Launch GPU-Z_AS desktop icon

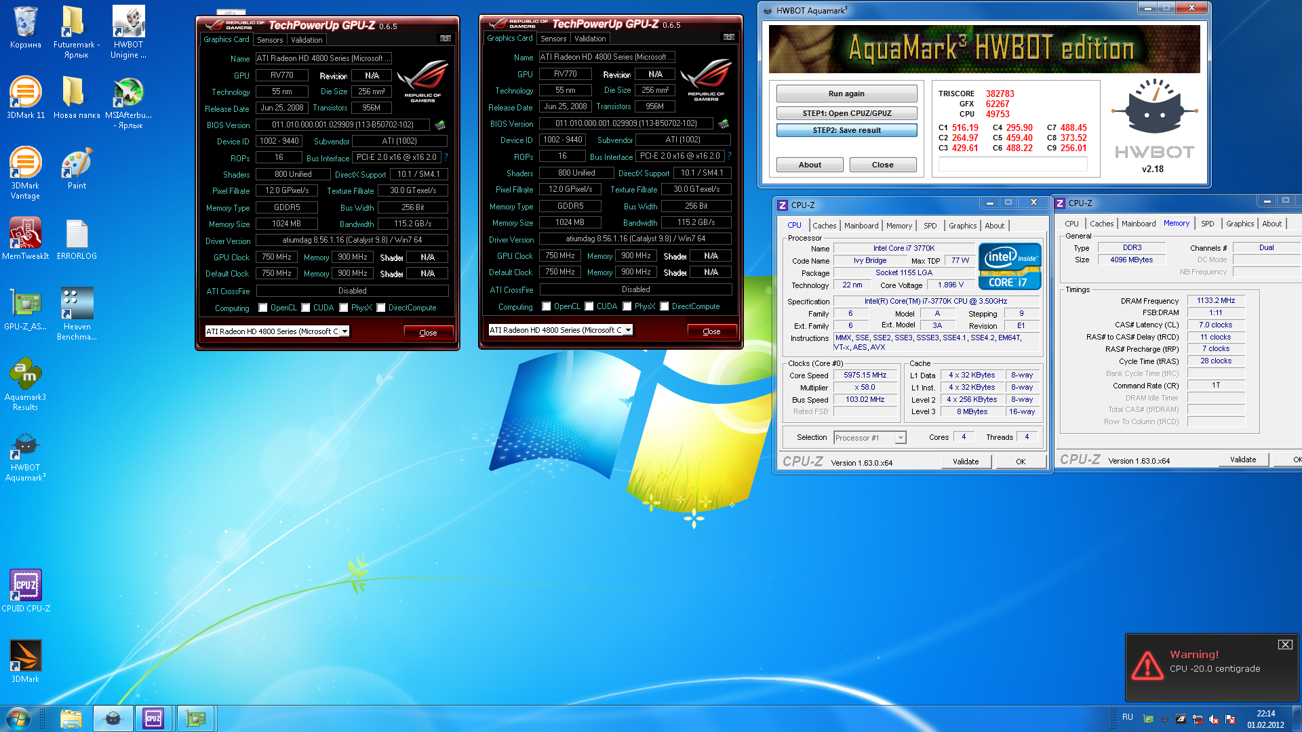click(26, 309)
